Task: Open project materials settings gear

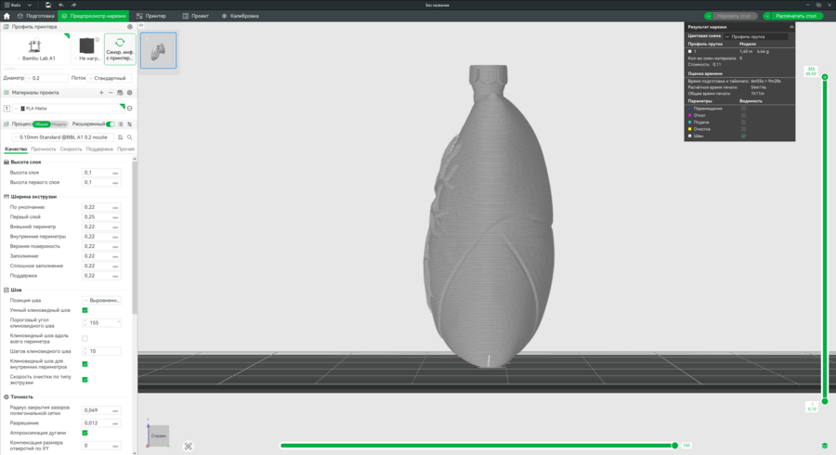Action: tap(129, 93)
